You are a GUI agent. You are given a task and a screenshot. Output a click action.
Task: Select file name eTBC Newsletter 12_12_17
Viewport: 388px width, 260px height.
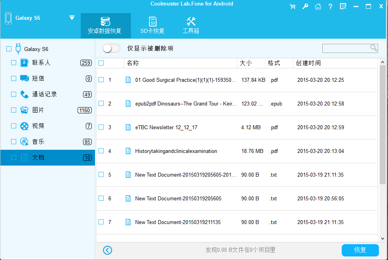pyautogui.click(x=166, y=127)
